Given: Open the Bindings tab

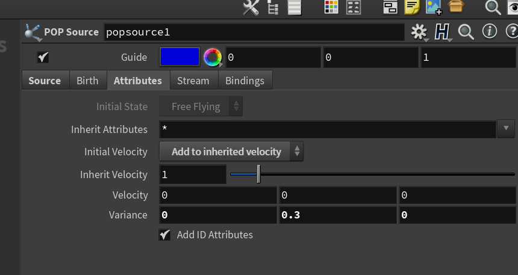Looking at the screenshot, I should 245,81.
